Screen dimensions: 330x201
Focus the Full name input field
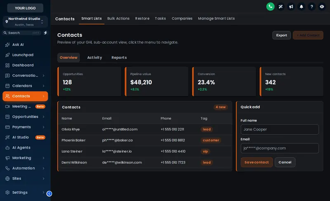(280, 129)
